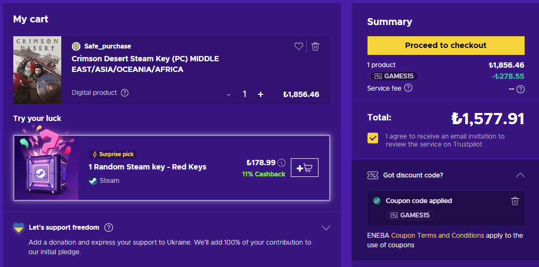Delete applied GAMES15 coupon trash icon
Viewport: 539px width, 267px height.
[514, 201]
